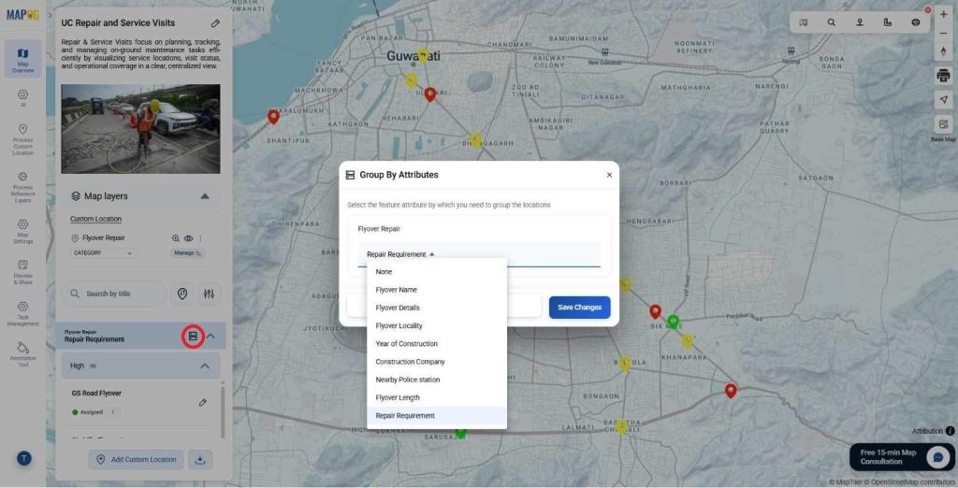Open Preview & Share sidebar item
Viewport: 958px width, 488px height.
[22, 272]
